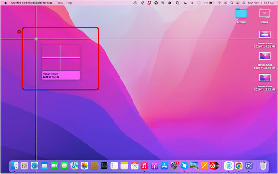Open the Dropbox menu bar icon
278x174 pixels.
[x=149, y=3]
